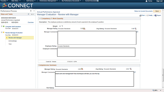This screenshot has height=92, width=164.
Task: Open the Main Menu dropdown
Action: click(x=16, y=1)
